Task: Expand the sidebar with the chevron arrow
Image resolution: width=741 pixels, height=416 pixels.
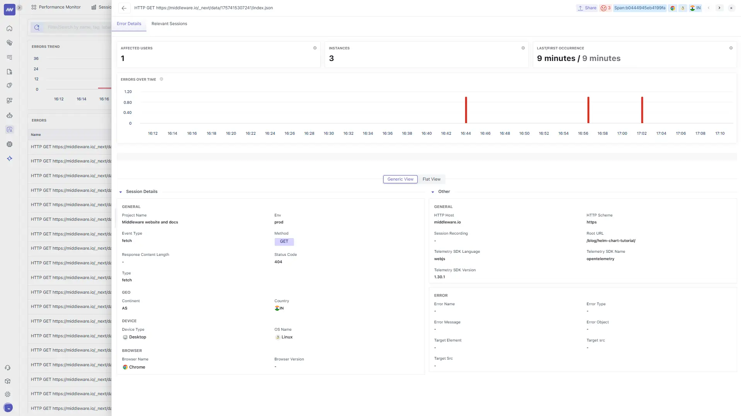Action: pos(19,7)
